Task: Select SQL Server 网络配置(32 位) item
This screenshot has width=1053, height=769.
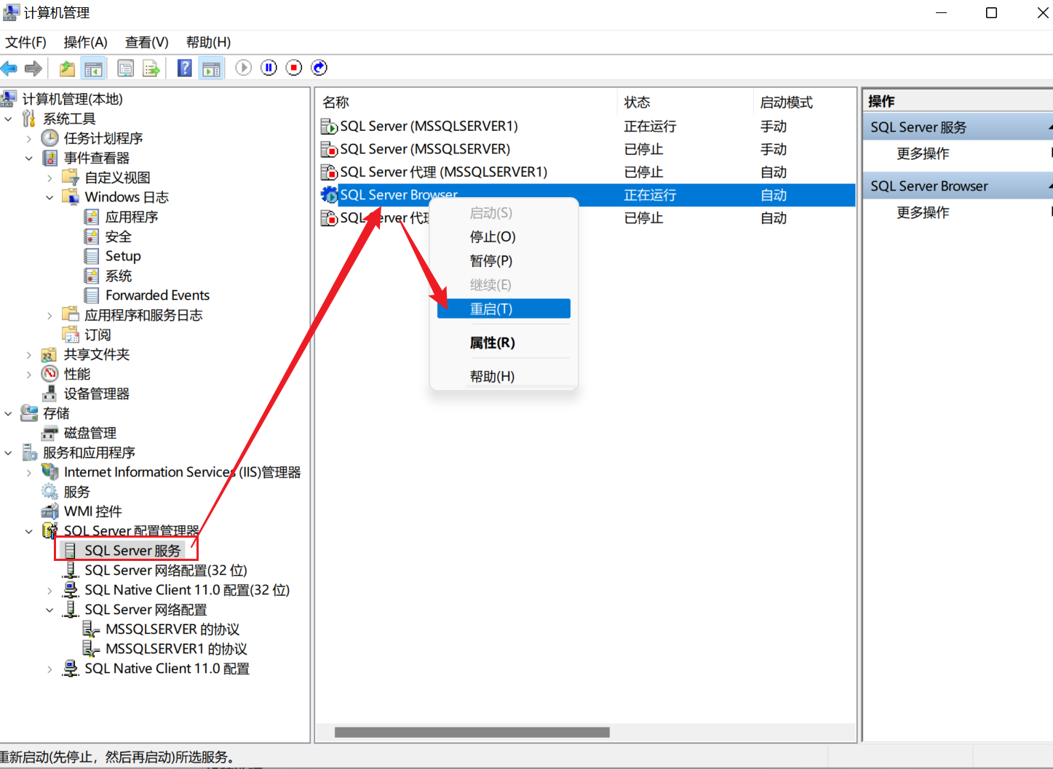Action: (x=166, y=570)
